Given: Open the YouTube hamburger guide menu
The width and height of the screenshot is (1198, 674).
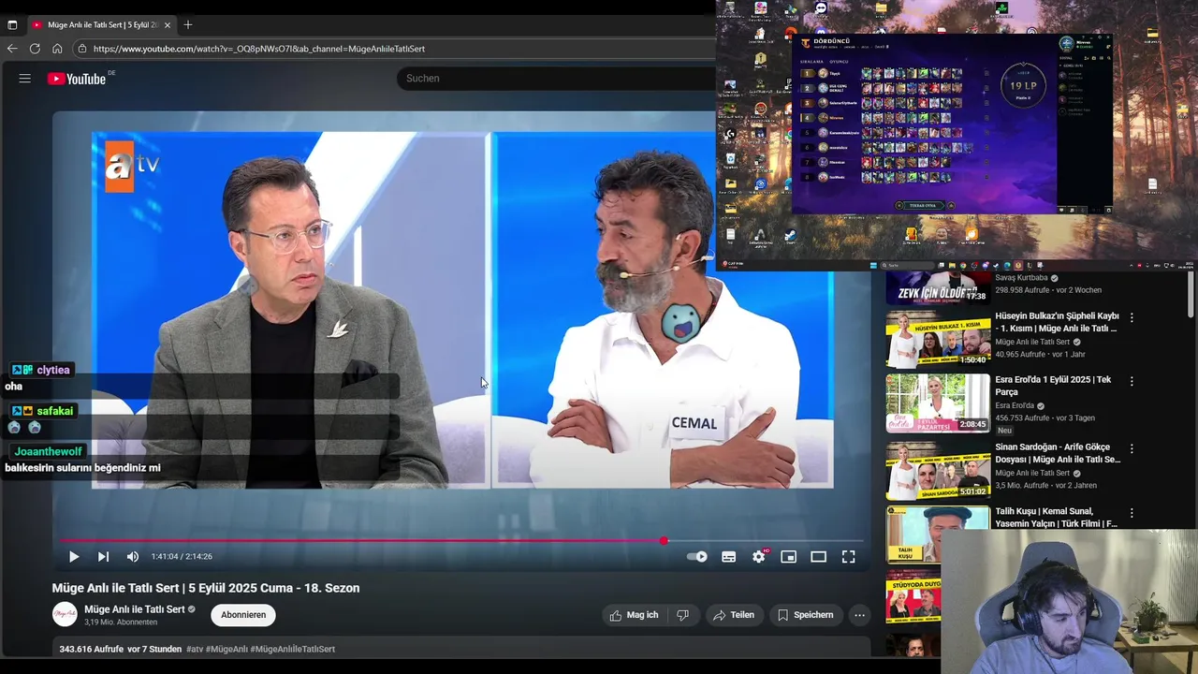Looking at the screenshot, I should pyautogui.click(x=25, y=79).
